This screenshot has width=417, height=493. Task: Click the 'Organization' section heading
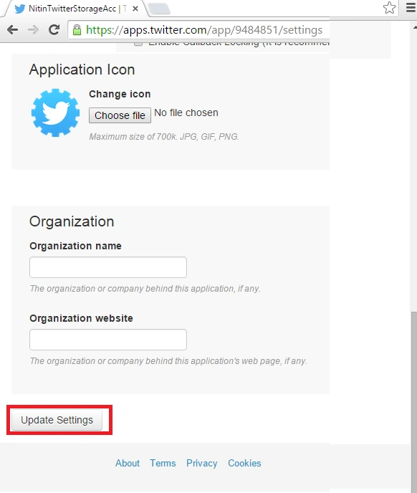pyautogui.click(x=72, y=221)
